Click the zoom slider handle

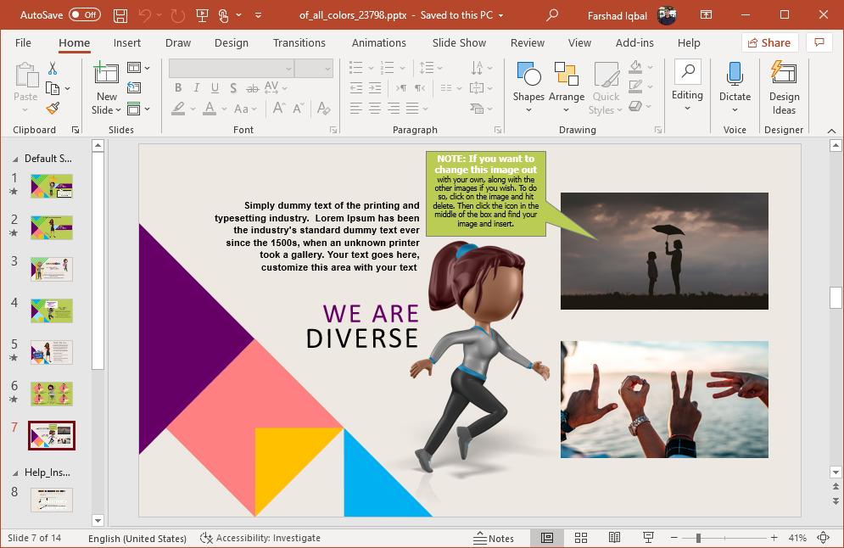point(698,538)
